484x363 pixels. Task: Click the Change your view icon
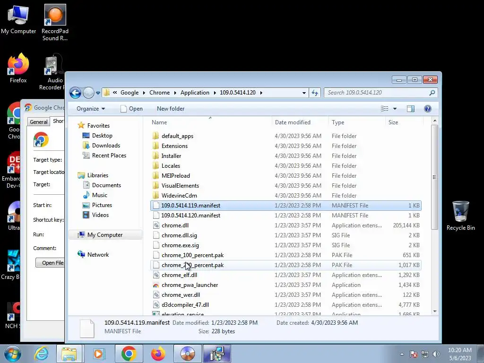pos(385,109)
